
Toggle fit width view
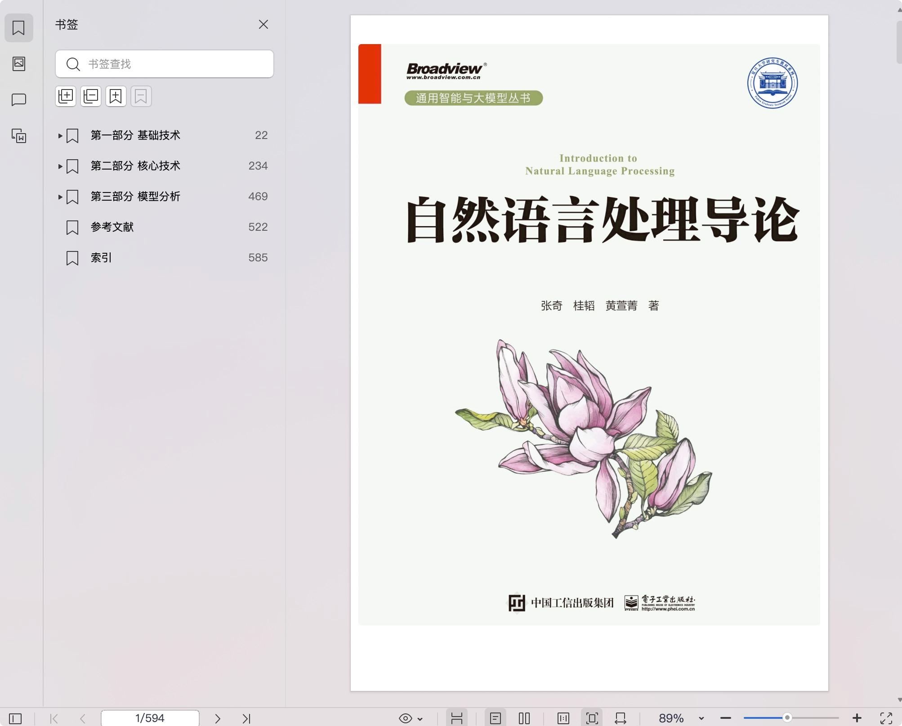[621, 718]
